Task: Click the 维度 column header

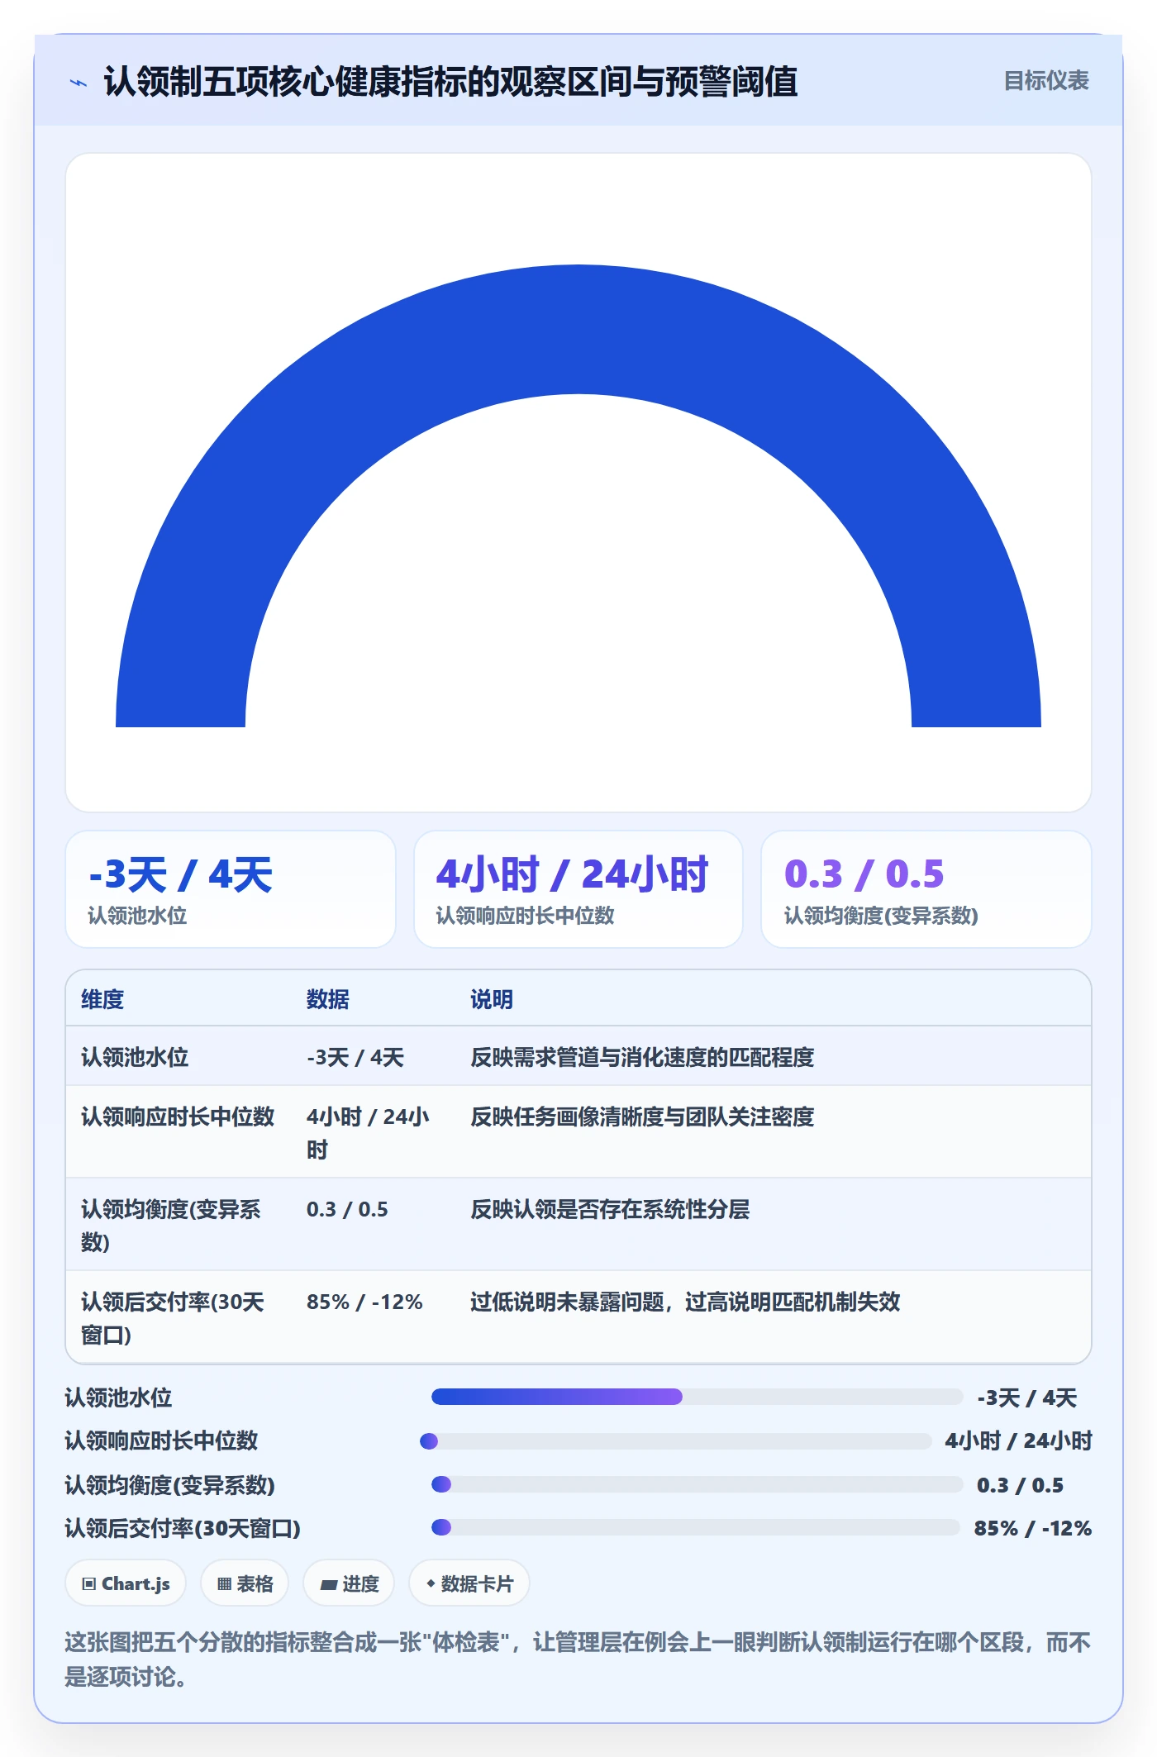Action: [102, 999]
